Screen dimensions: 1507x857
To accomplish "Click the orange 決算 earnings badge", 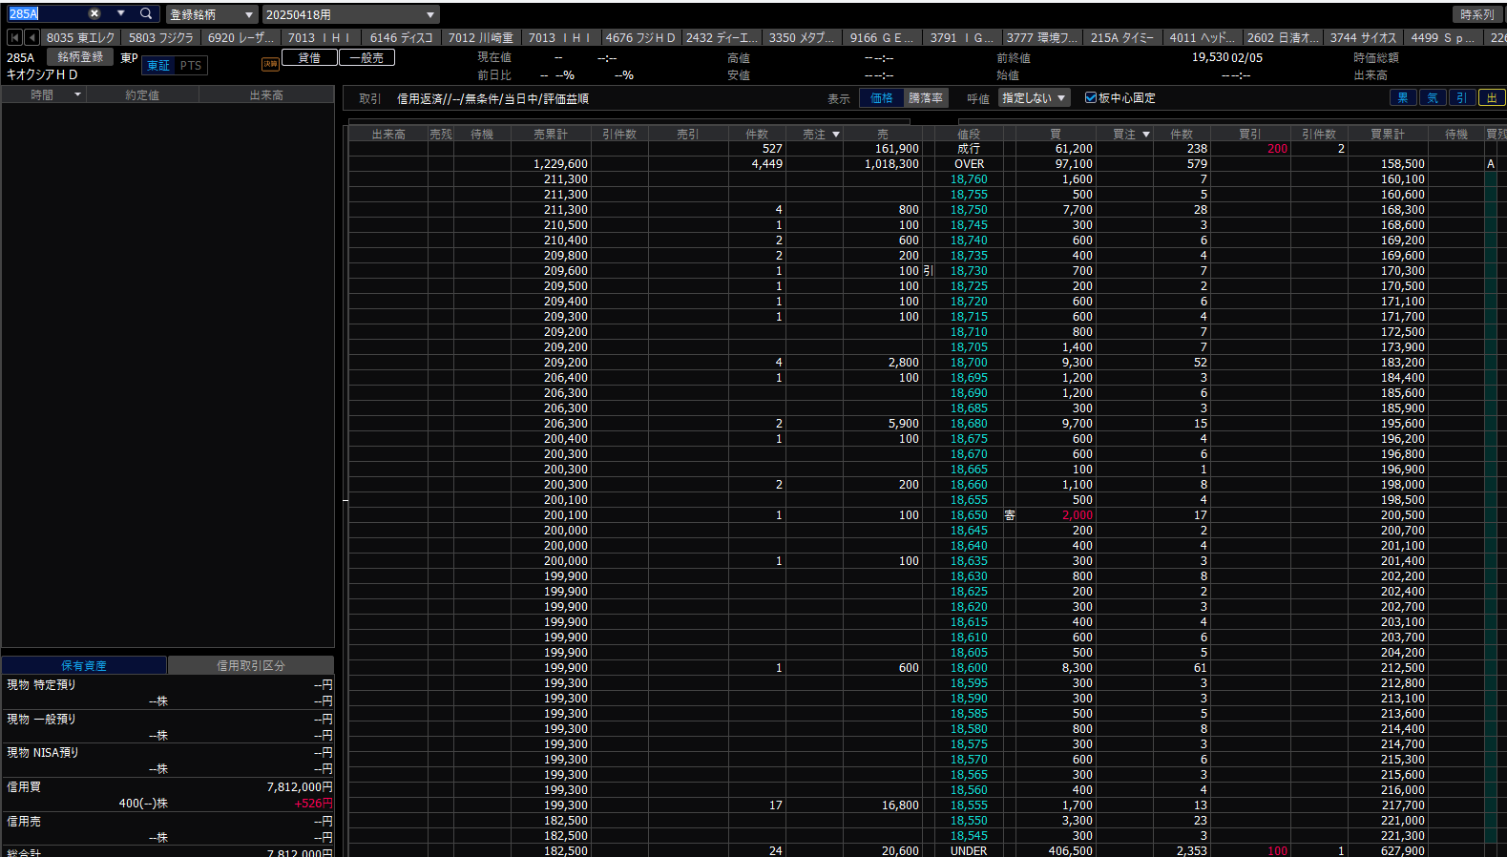I will click(x=270, y=64).
